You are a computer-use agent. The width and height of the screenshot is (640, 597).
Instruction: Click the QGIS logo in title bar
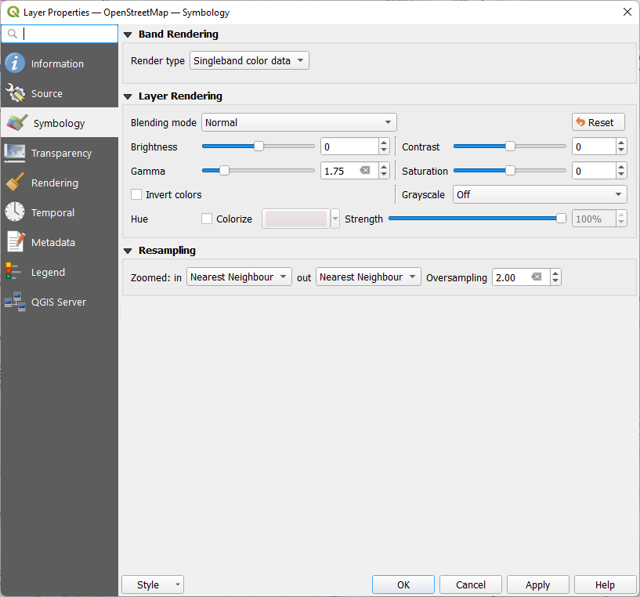13,12
